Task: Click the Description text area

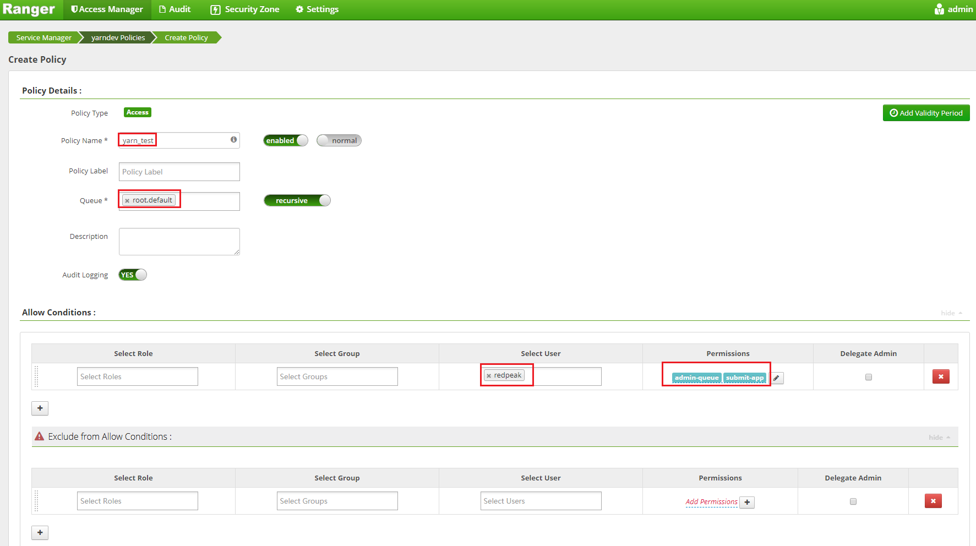Action: tap(179, 242)
